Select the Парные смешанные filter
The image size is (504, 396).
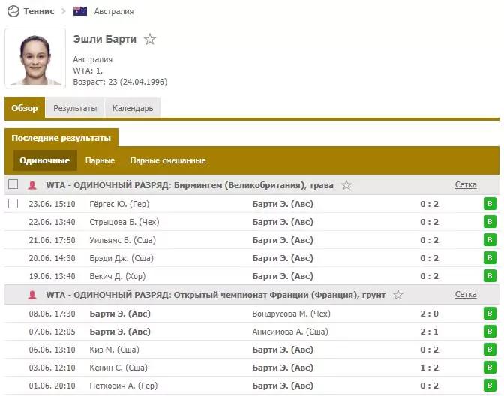coord(168,160)
